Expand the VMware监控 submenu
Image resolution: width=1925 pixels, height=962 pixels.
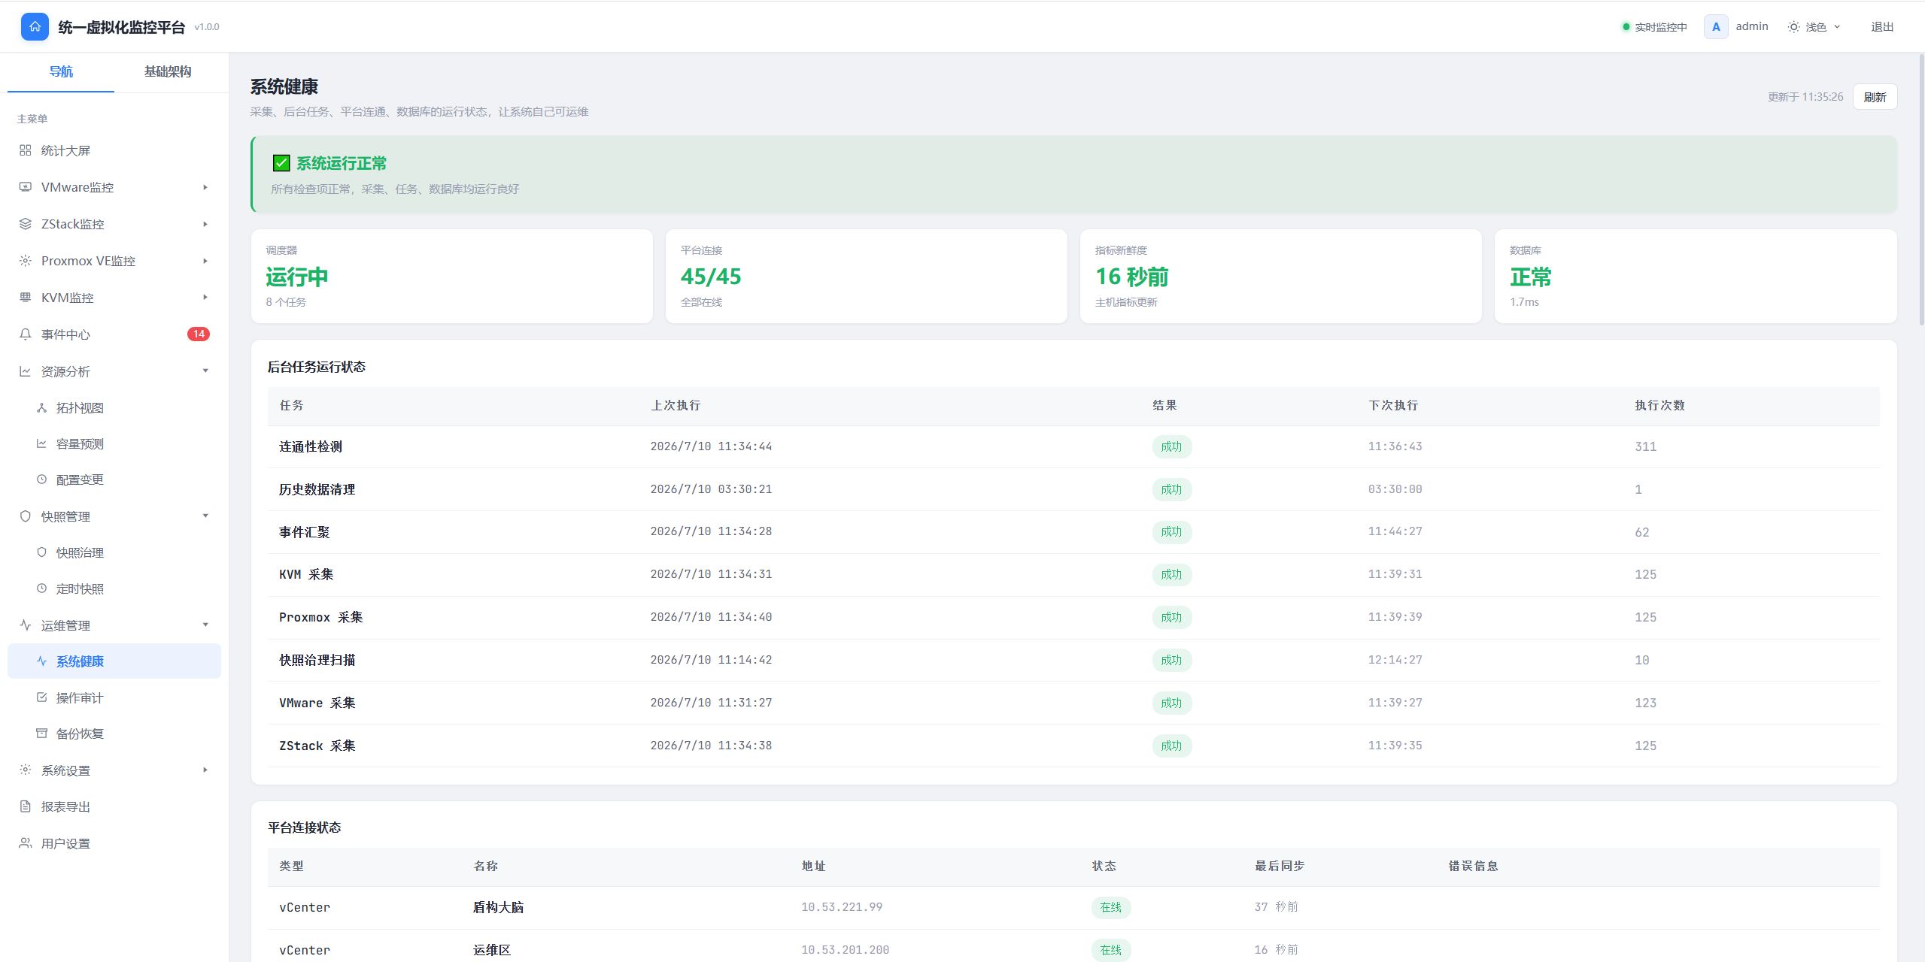(205, 187)
